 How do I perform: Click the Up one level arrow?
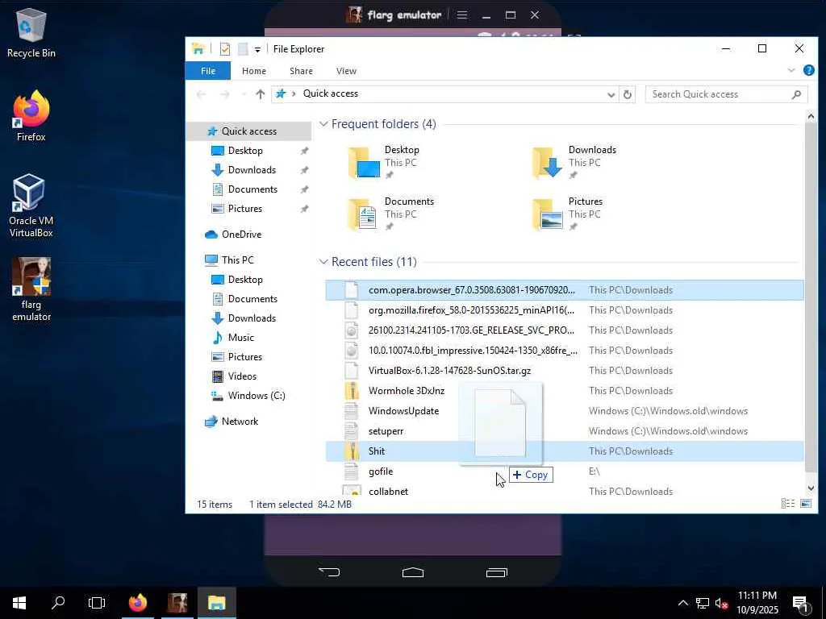point(260,94)
